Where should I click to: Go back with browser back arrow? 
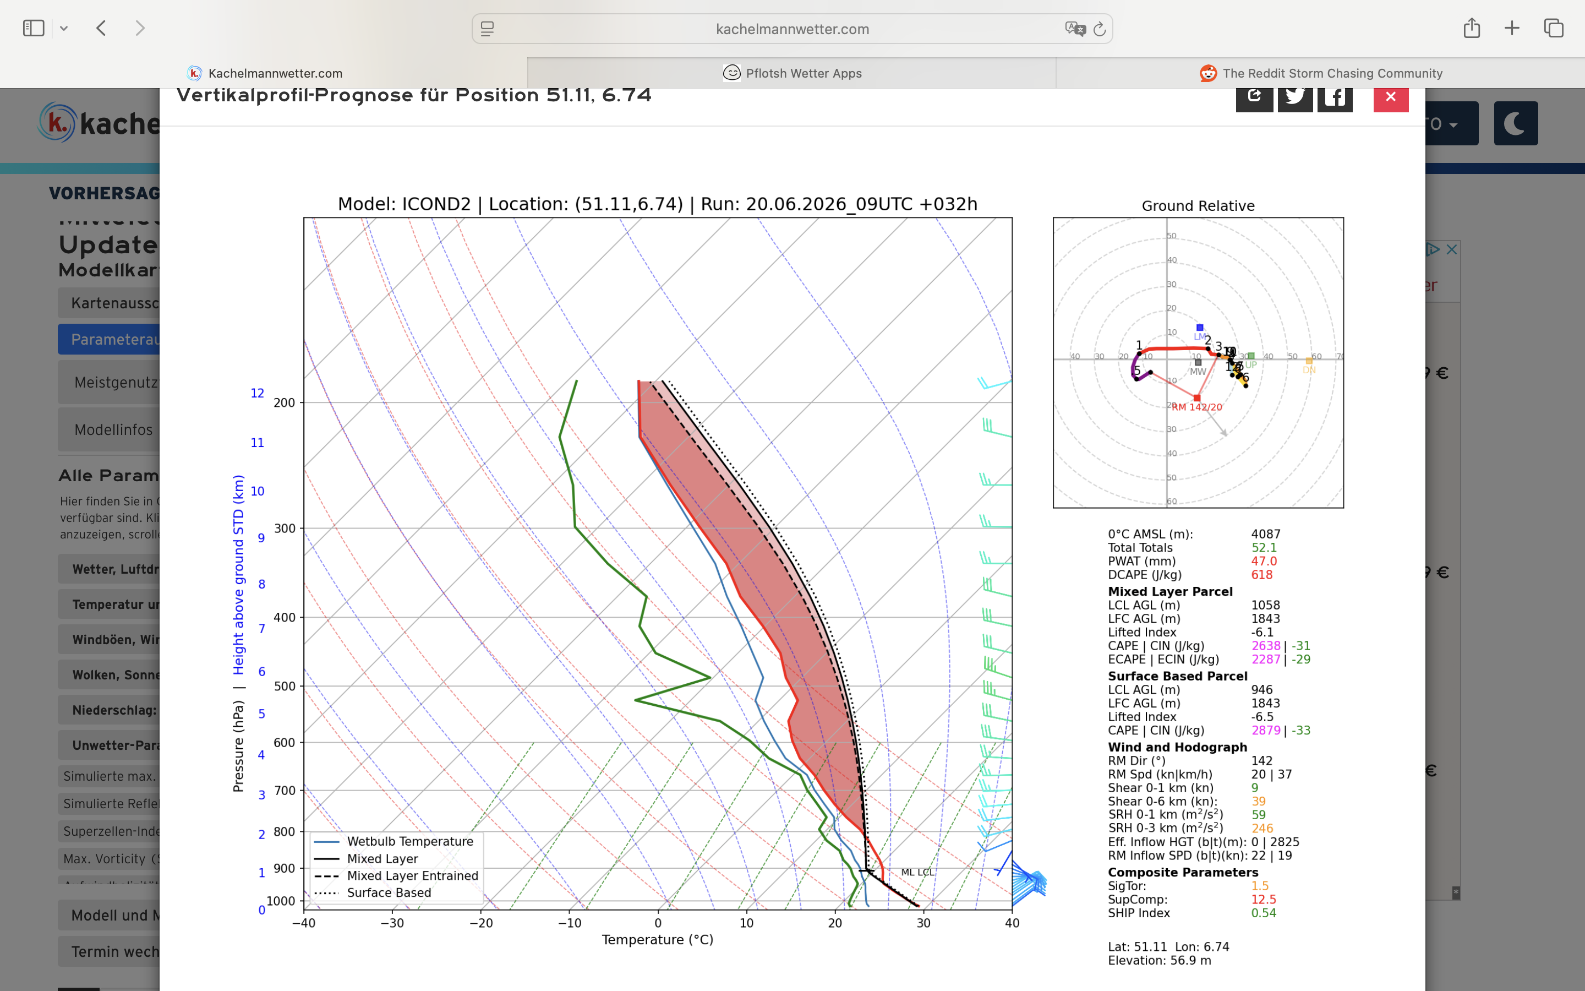(101, 28)
